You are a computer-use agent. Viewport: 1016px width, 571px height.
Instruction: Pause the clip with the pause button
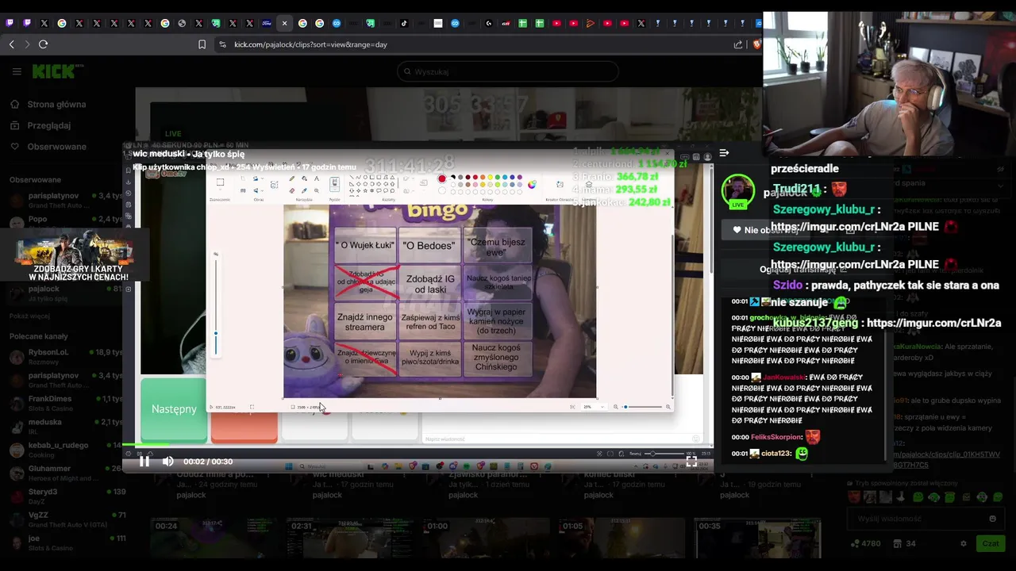pyautogui.click(x=144, y=462)
